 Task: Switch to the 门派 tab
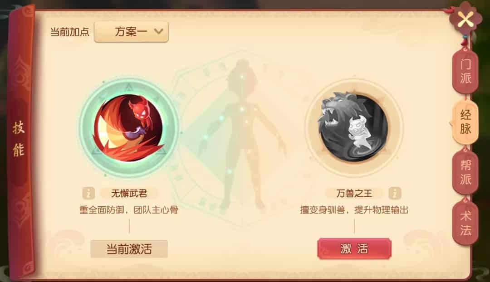tap(465, 71)
